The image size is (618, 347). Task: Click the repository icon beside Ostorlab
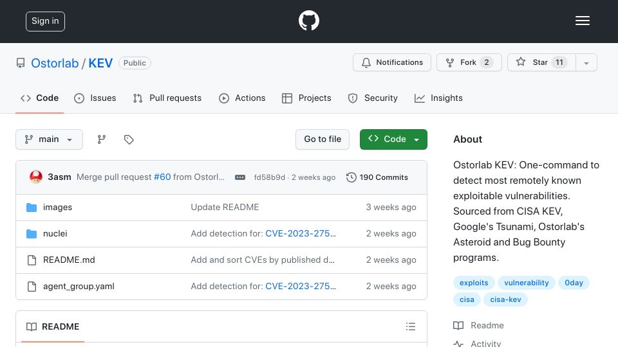[x=21, y=63]
